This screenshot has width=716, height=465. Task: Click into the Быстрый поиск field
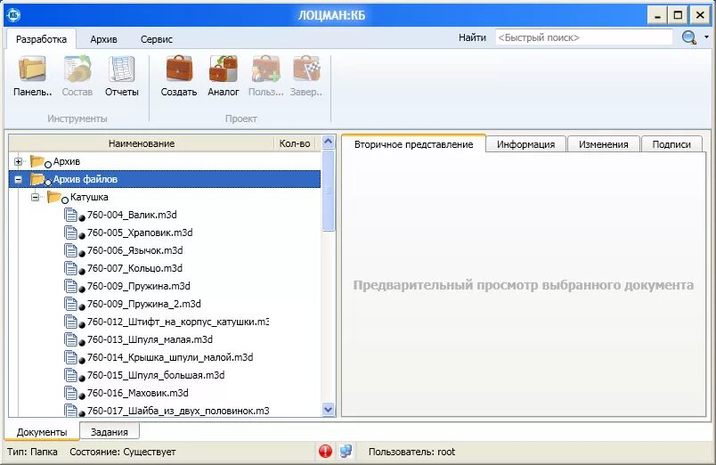584,37
